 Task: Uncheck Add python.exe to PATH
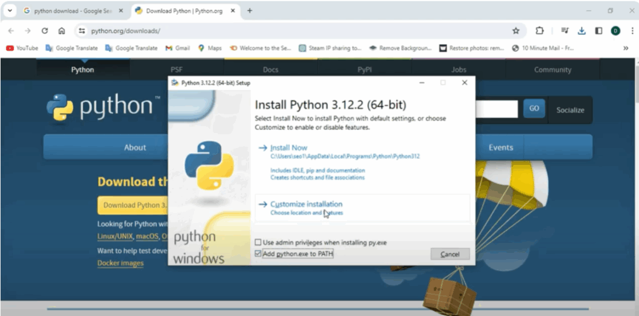click(x=258, y=254)
